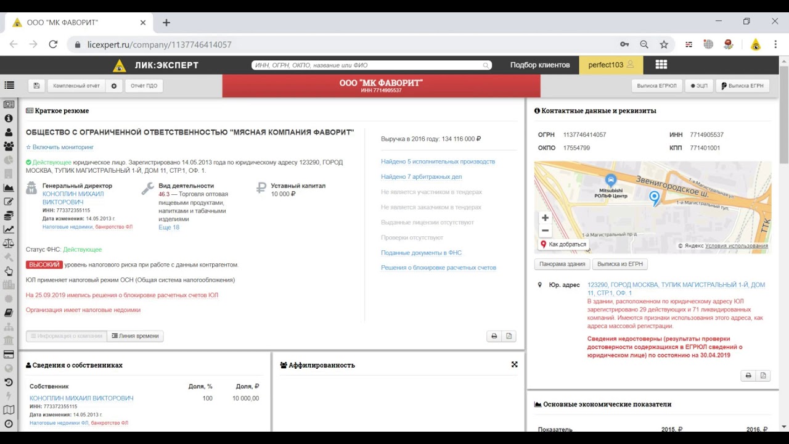Select the pointing hand sidebar icon

pos(9,271)
